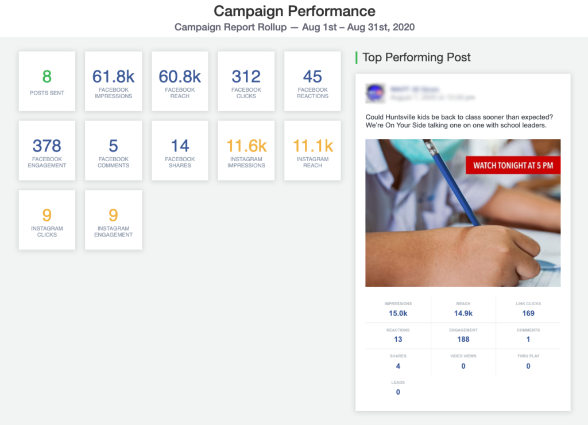Open the Instagram Impressions 11.6k card
This screenshot has height=425, width=588.
[x=246, y=151]
